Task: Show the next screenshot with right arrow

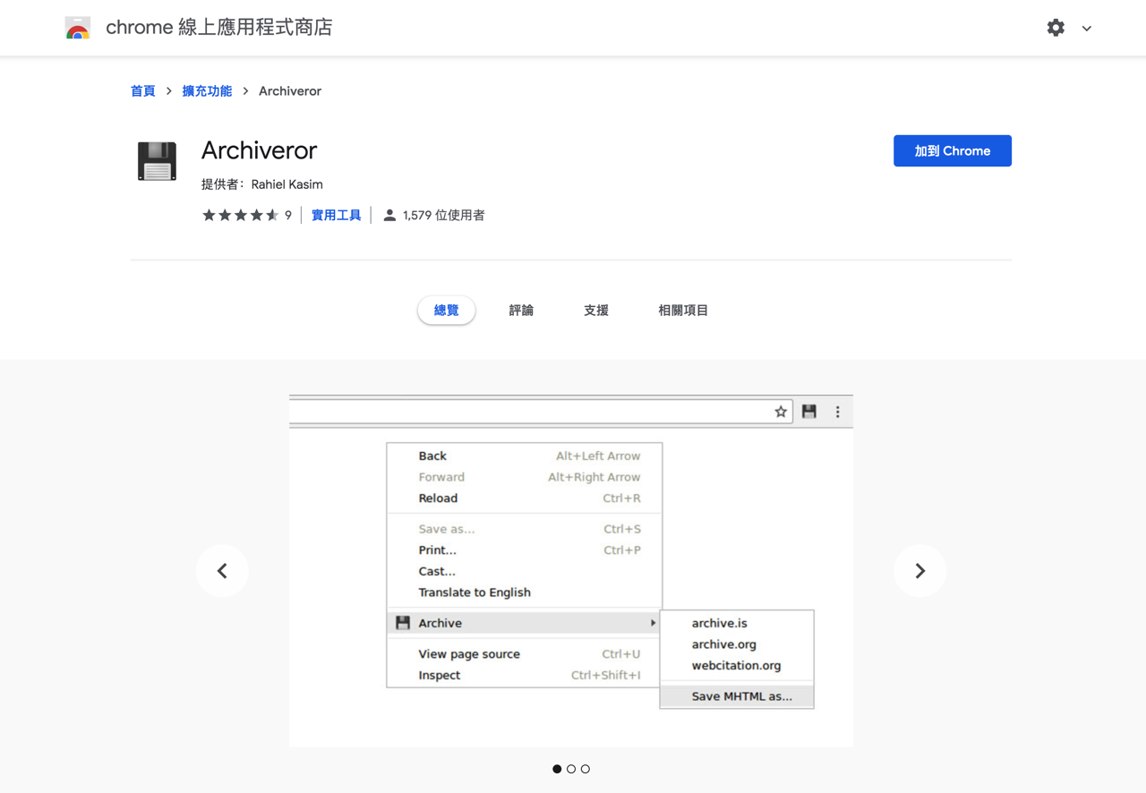Action: click(920, 571)
